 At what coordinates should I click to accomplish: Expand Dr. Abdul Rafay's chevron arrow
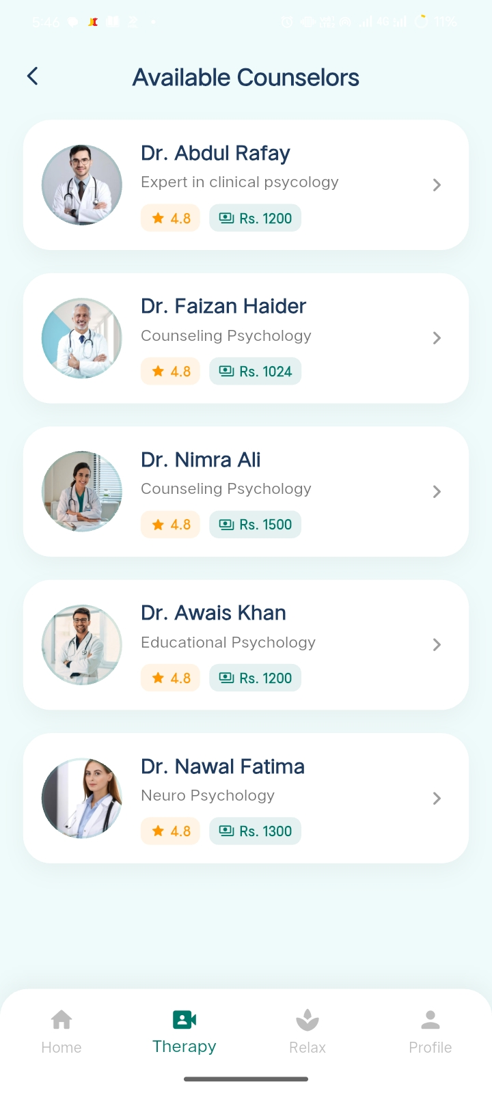[x=437, y=185]
